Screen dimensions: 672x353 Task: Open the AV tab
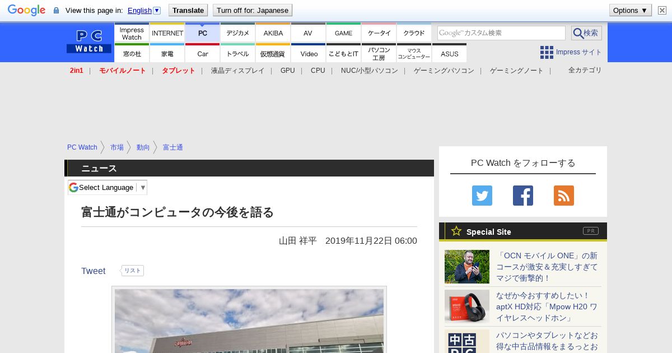point(308,33)
